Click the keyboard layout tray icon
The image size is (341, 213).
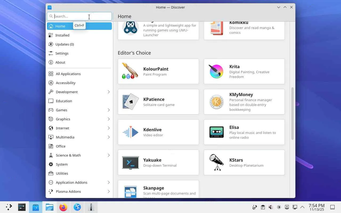tap(287, 207)
